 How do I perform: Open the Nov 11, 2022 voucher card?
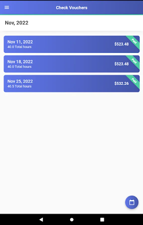coord(72,44)
